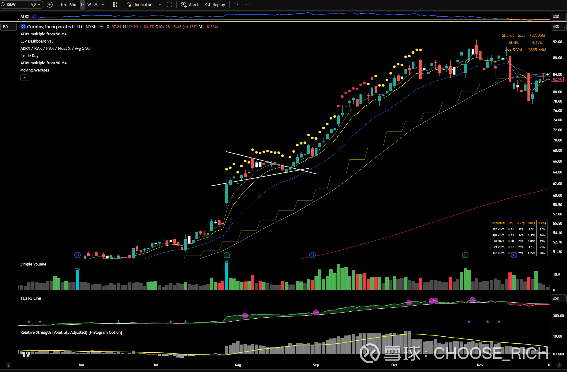This screenshot has width=567, height=372.
Task: Select the M monthly timeframe
Action: coord(96,5)
